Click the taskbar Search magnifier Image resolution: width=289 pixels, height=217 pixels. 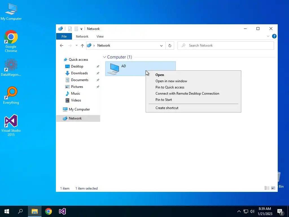click(x=20, y=211)
